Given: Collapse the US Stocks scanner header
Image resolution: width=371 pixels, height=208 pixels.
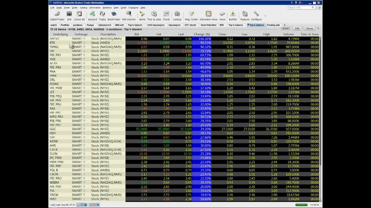Looking at the screenshot, I should (x=52, y=29).
